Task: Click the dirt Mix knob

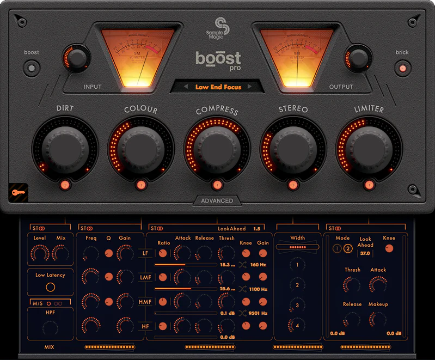Action: [x=61, y=253]
